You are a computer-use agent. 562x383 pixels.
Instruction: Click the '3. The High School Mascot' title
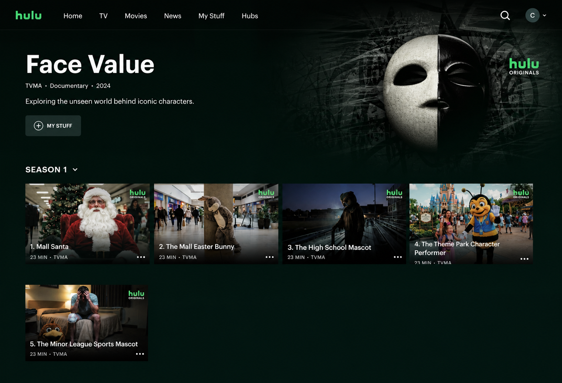coord(329,248)
